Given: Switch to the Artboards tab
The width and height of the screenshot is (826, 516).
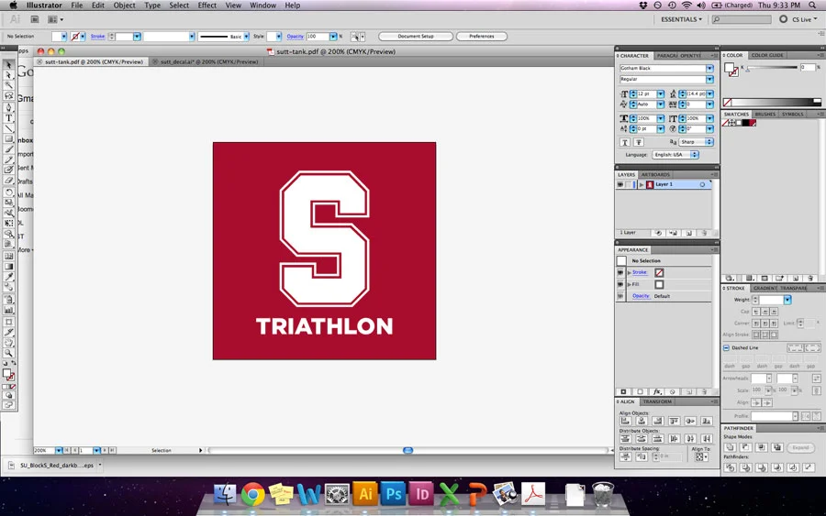Looking at the screenshot, I should click(x=655, y=175).
